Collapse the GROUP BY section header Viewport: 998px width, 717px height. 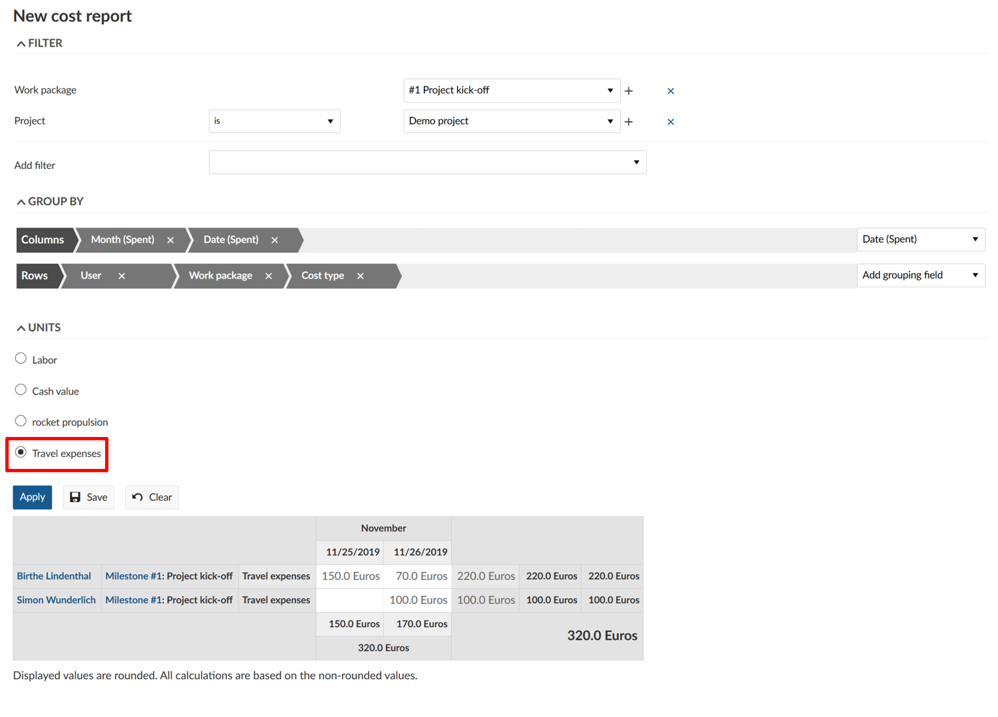[50, 202]
